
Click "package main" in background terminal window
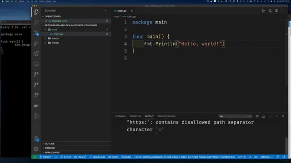[x=11, y=34]
